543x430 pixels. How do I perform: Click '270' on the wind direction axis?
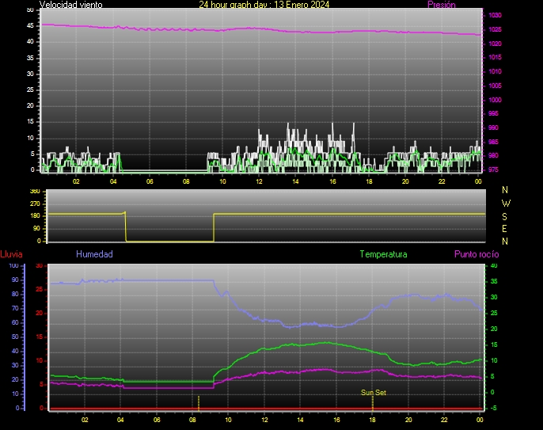(x=35, y=204)
